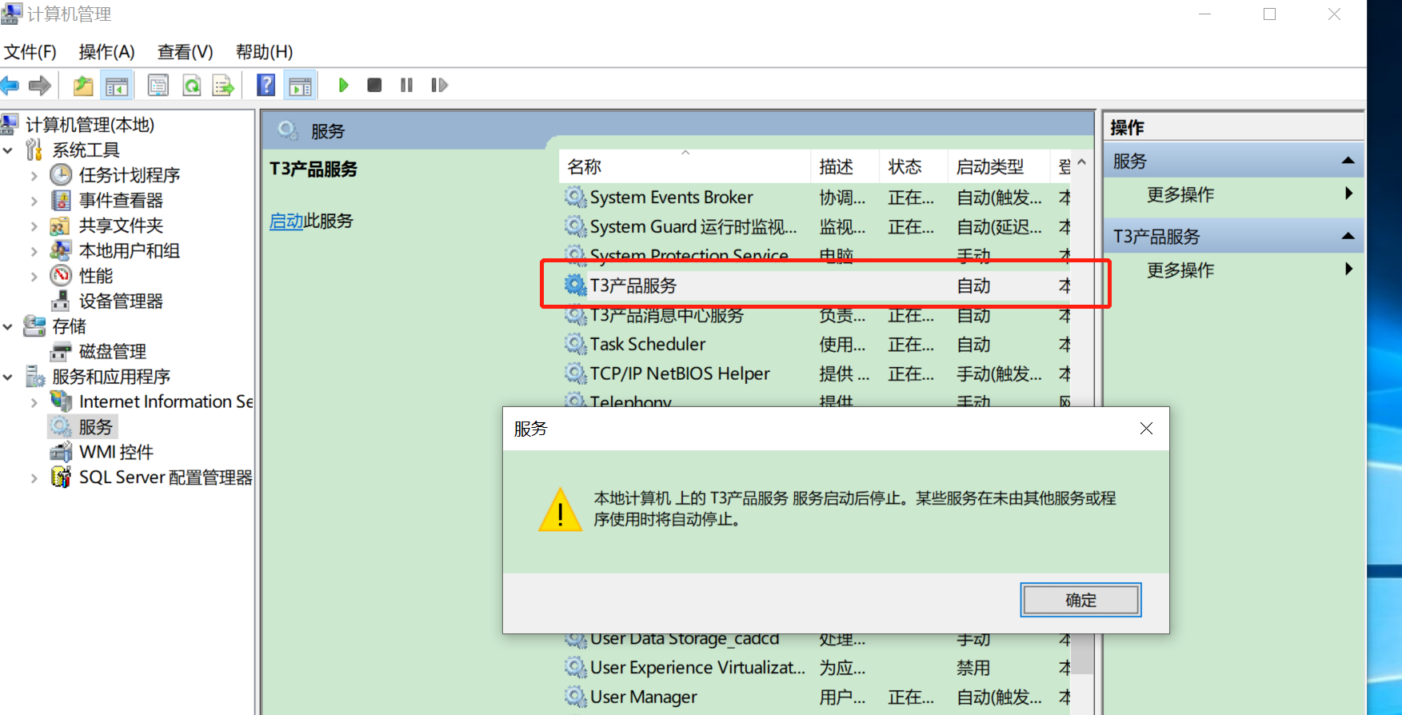1402x715 pixels.
Task: Click the 性能 gauge icon in tree
Action: [x=61, y=276]
